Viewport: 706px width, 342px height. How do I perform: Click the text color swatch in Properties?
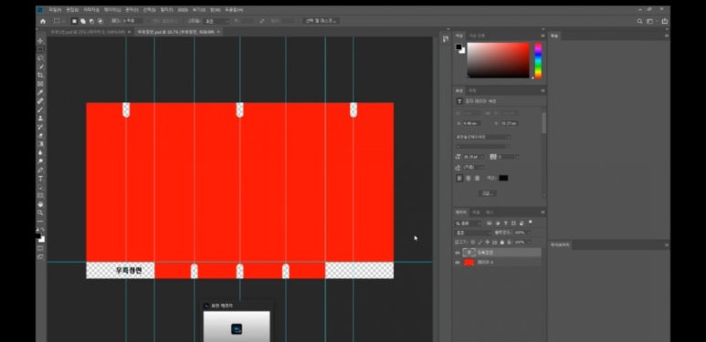coord(503,179)
